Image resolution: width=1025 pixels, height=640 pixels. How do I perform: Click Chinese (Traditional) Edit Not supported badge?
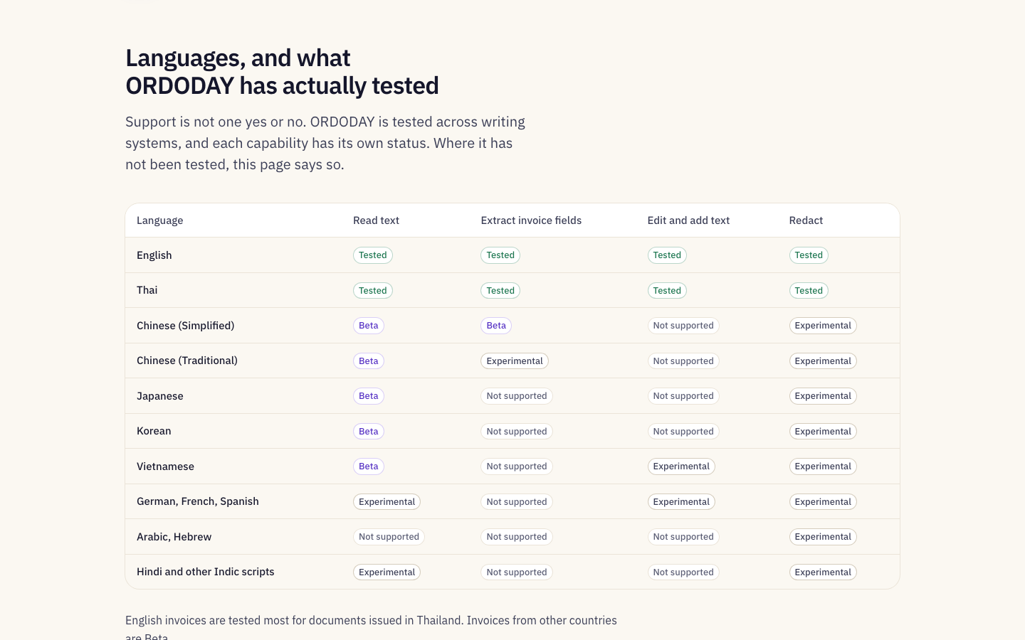click(683, 361)
